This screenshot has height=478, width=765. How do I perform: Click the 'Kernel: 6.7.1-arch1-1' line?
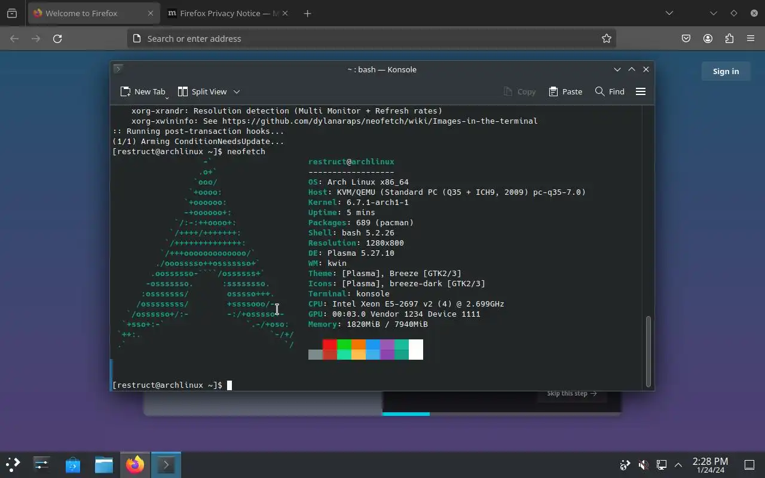point(359,203)
